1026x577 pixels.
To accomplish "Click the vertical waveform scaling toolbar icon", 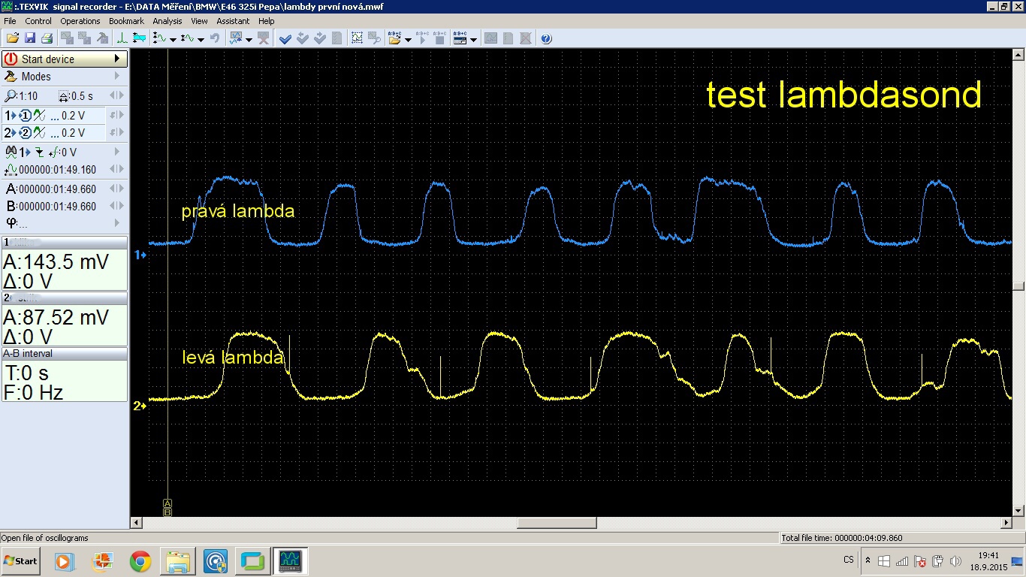I will [x=160, y=38].
